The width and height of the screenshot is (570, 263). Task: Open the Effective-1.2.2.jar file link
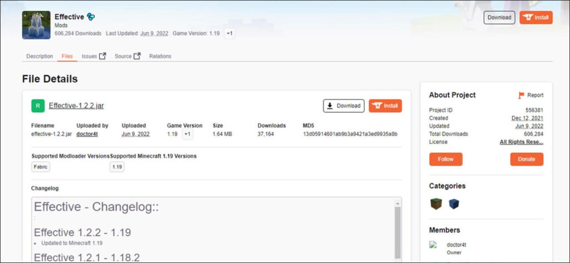pyautogui.click(x=76, y=106)
